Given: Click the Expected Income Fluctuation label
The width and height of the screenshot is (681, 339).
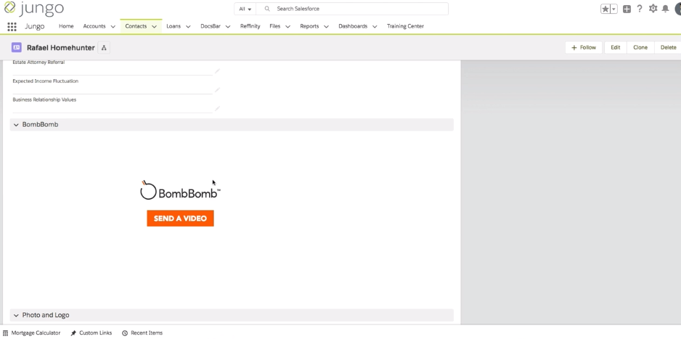Looking at the screenshot, I should (x=45, y=81).
